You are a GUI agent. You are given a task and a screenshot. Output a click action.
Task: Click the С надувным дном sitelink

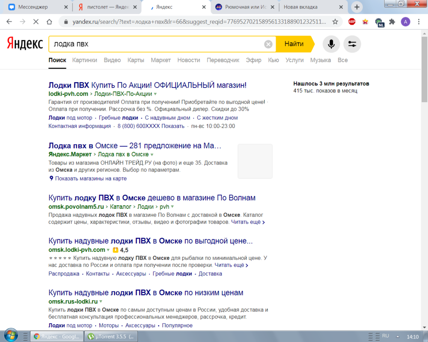pos(167,118)
